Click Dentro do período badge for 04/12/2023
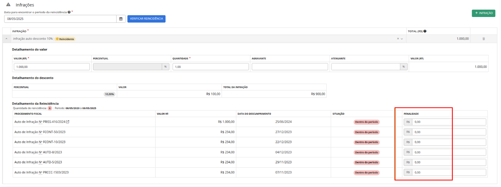501x187 pixels. pyautogui.click(x=367, y=152)
